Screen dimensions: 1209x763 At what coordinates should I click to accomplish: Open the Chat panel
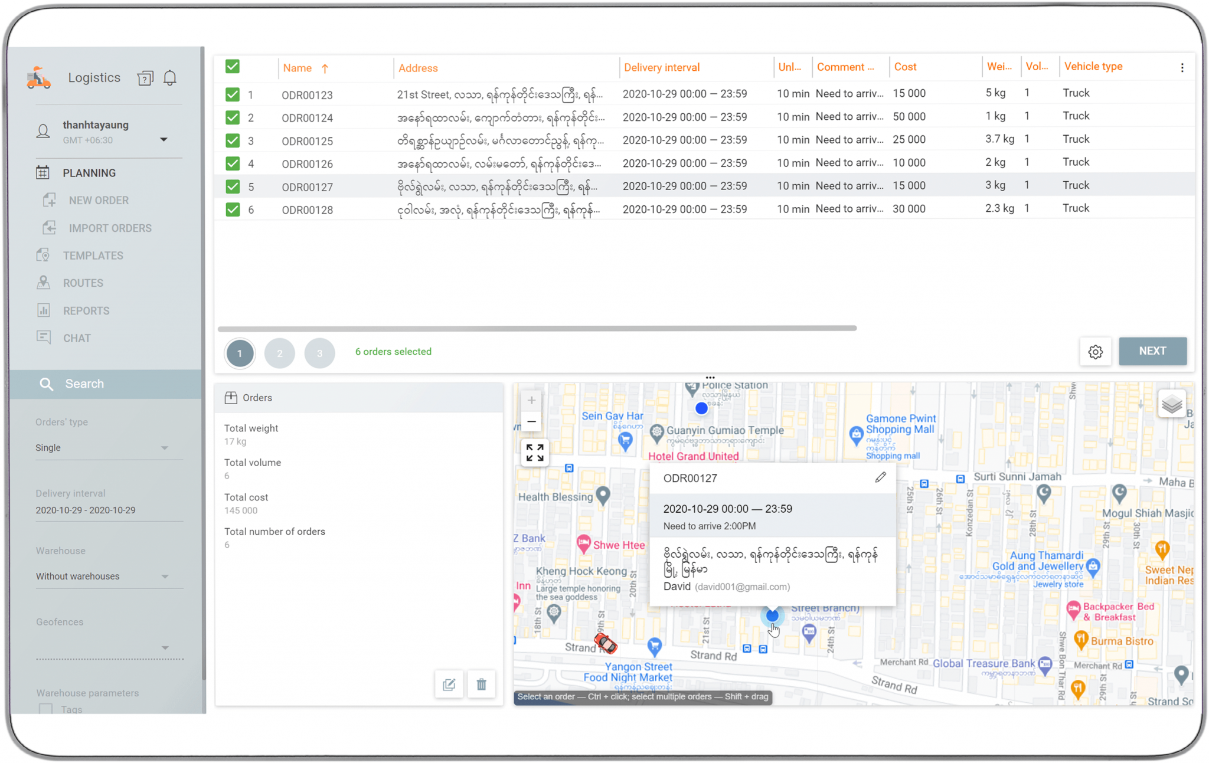coord(77,337)
